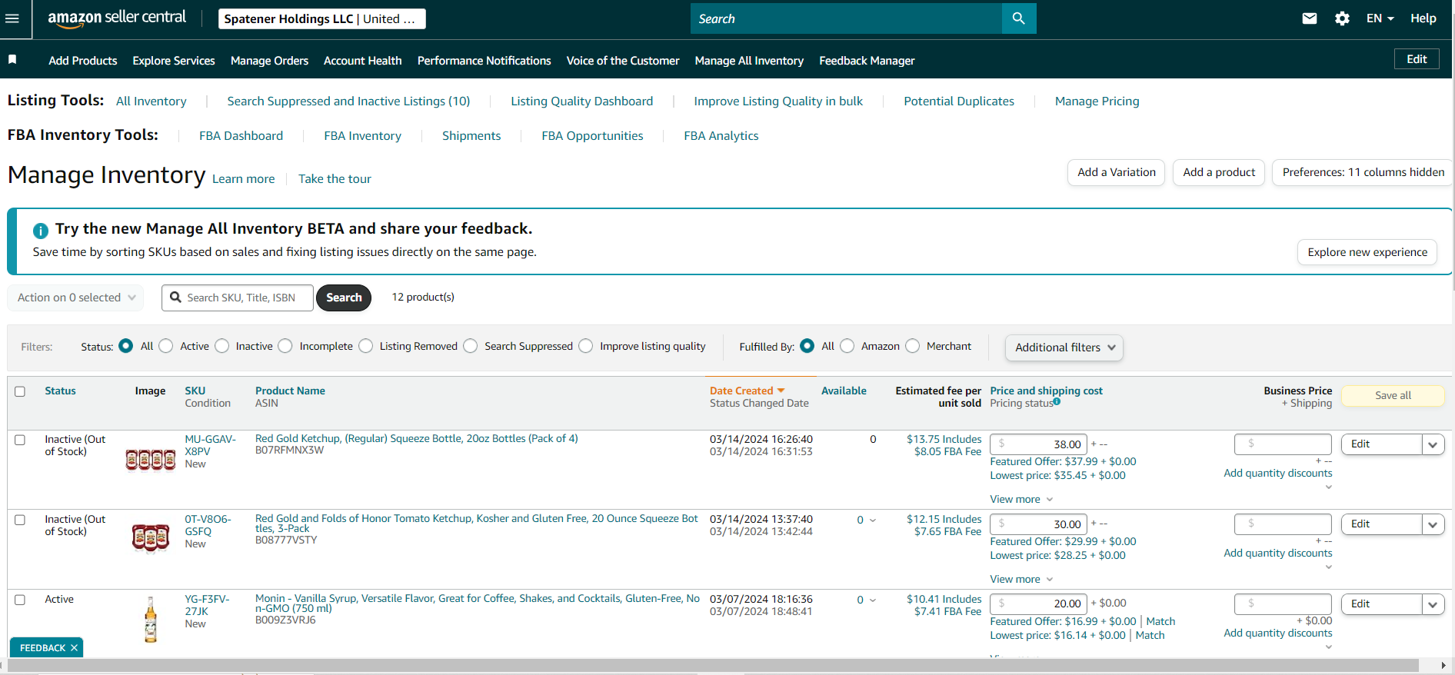
Task: Click the info icon in BETA banner
Action: tap(41, 230)
